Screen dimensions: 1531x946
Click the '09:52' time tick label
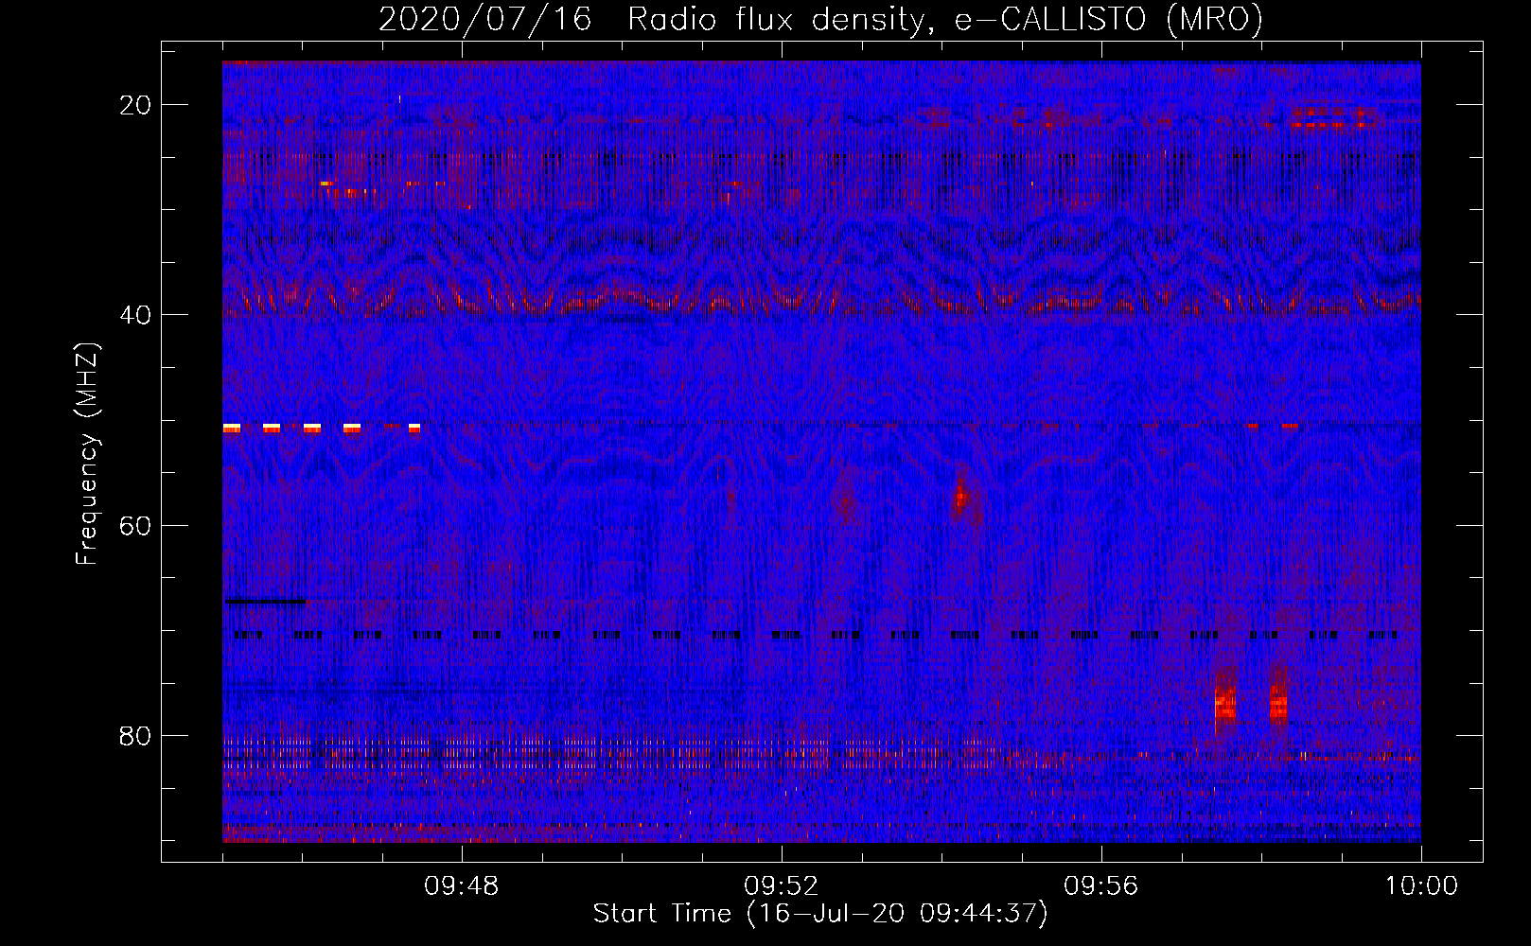(x=782, y=886)
